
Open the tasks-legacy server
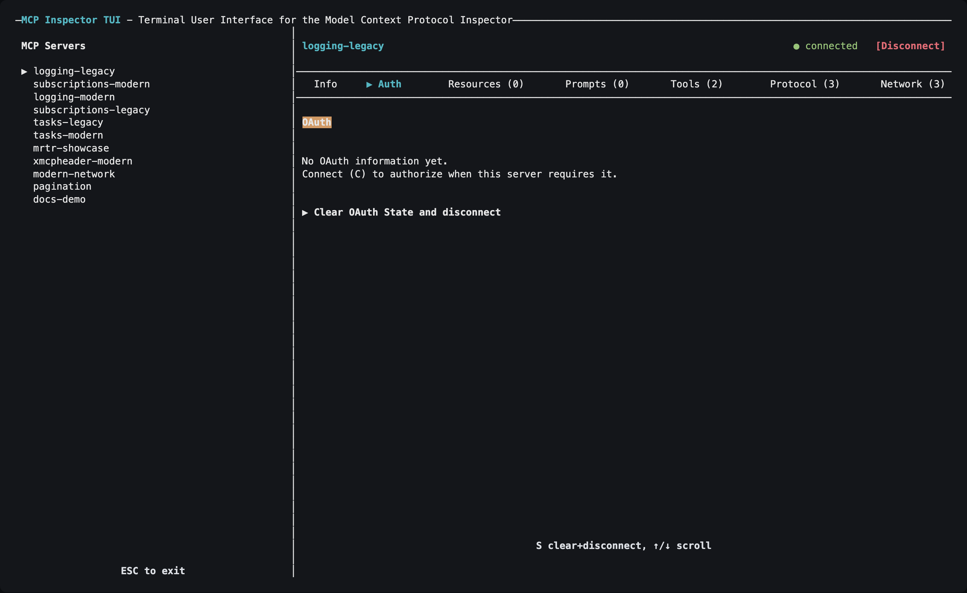[68, 122]
